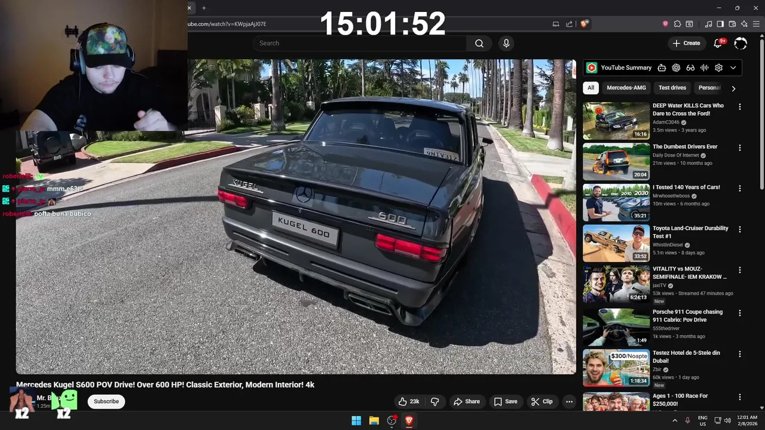
Task: Show more filter chips with right arrow
Action: 733,88
